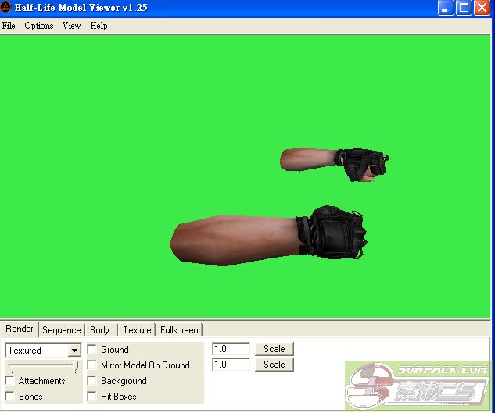Enable the Bones checkbox
Screen dimensions: 495x413
coord(10,397)
